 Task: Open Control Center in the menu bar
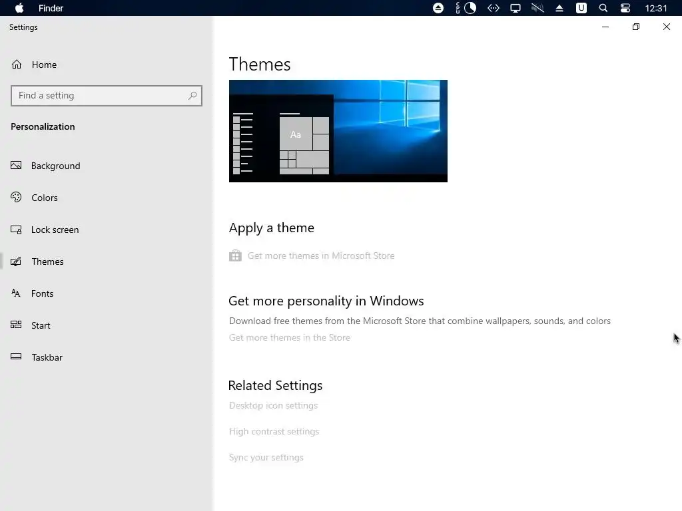click(625, 8)
